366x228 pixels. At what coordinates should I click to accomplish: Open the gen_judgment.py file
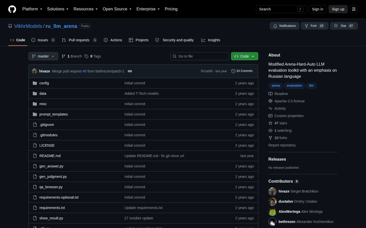coord(53,177)
